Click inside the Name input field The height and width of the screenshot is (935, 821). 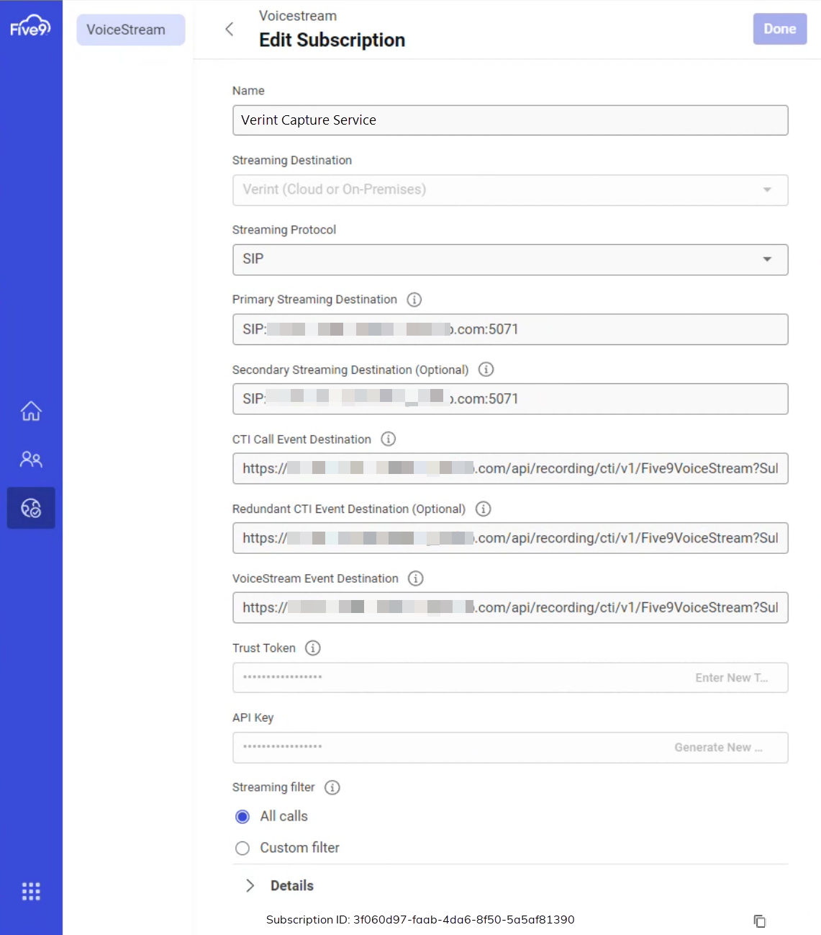point(510,120)
